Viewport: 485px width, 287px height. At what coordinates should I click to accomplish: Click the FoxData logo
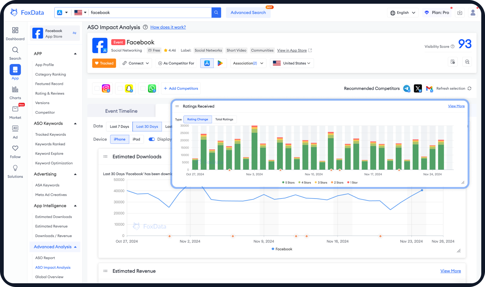pyautogui.click(x=27, y=12)
